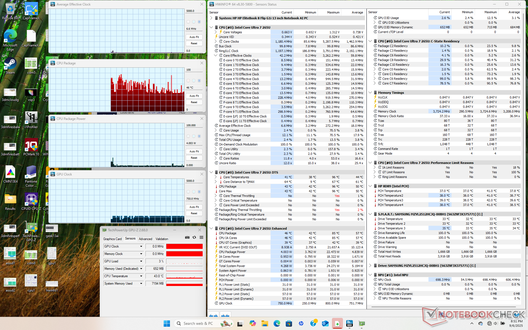Open the CPU Temperature sensor dropdown in GPU-Z
The height and width of the screenshot is (330, 528).
(141, 276)
